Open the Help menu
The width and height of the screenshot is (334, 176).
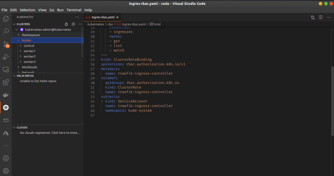coord(88,10)
